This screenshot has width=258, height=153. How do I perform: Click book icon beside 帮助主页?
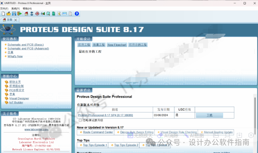[x=6, y=82]
